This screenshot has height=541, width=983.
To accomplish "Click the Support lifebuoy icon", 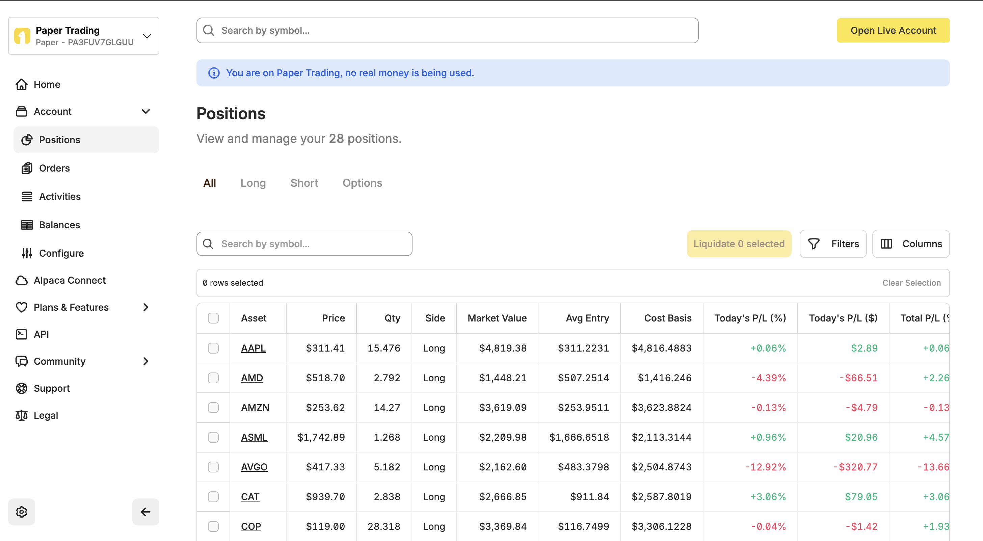I will pyautogui.click(x=21, y=388).
